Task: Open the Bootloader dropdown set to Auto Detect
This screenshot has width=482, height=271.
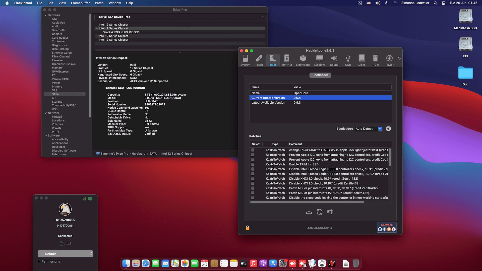Action: 369,129
